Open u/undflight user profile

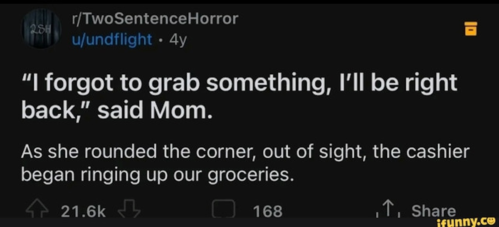coord(112,39)
